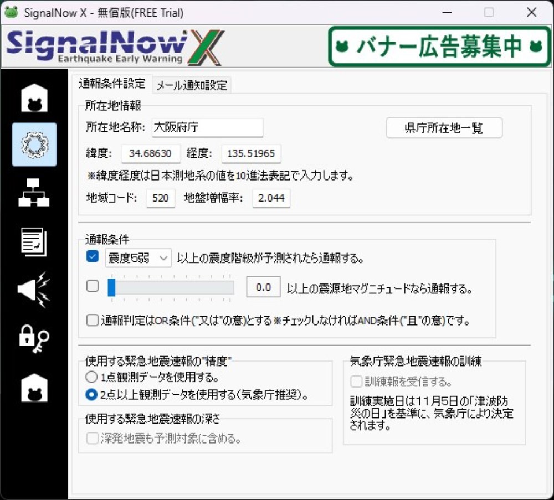The height and width of the screenshot is (500, 554).
Task: Toggle 訓練報を受信する checkbox
Action: [356, 382]
